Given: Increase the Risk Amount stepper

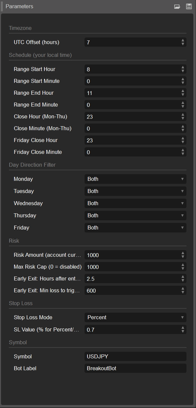Looking at the screenshot, I should (x=183, y=253).
